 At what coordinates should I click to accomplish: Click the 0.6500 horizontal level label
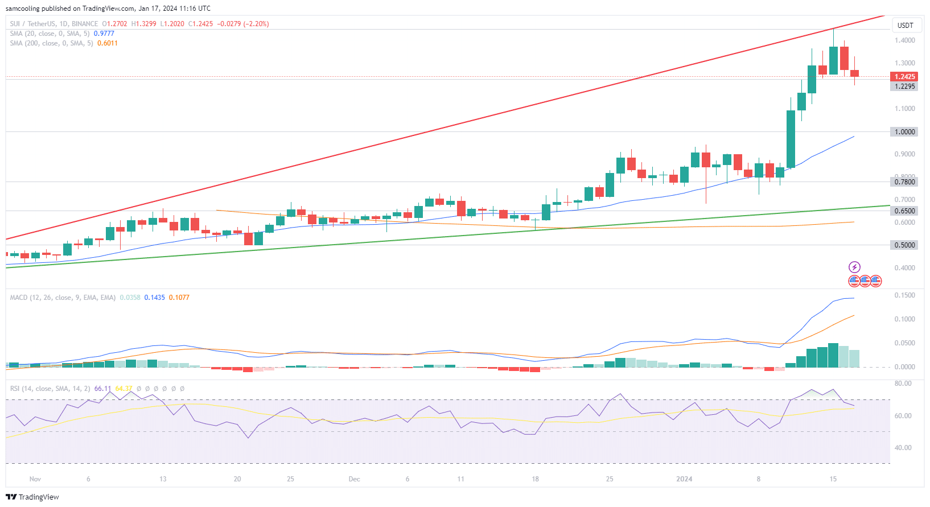pyautogui.click(x=904, y=211)
